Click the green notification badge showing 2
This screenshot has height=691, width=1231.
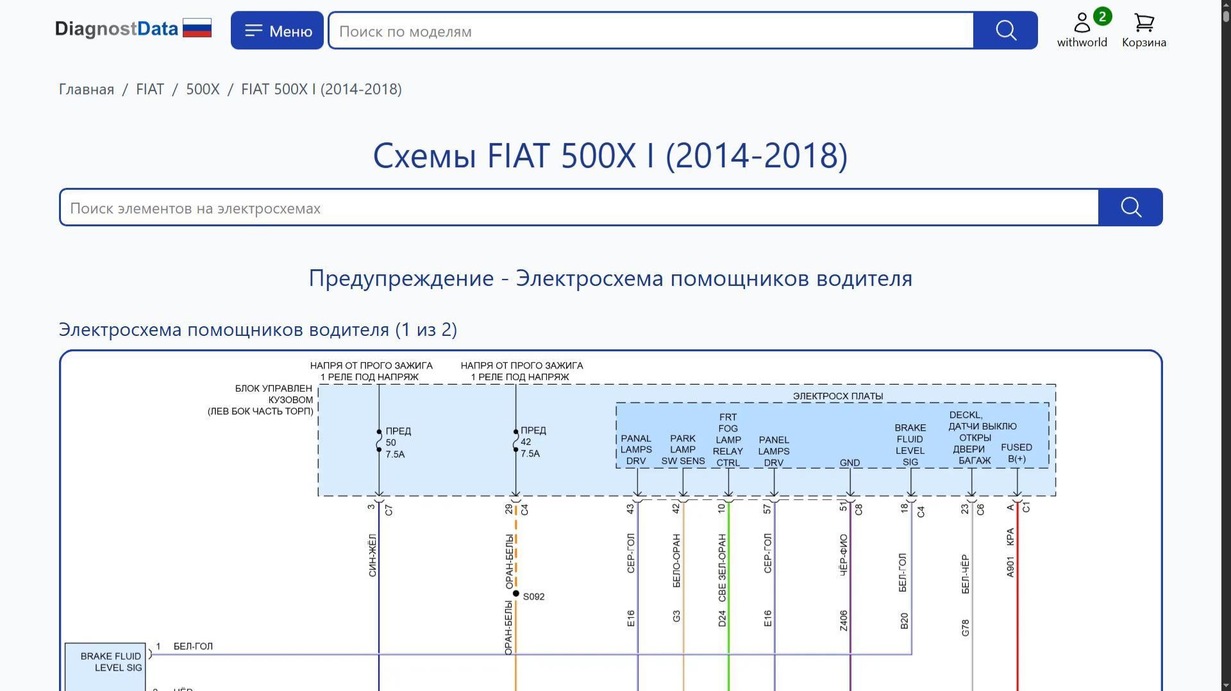point(1101,15)
